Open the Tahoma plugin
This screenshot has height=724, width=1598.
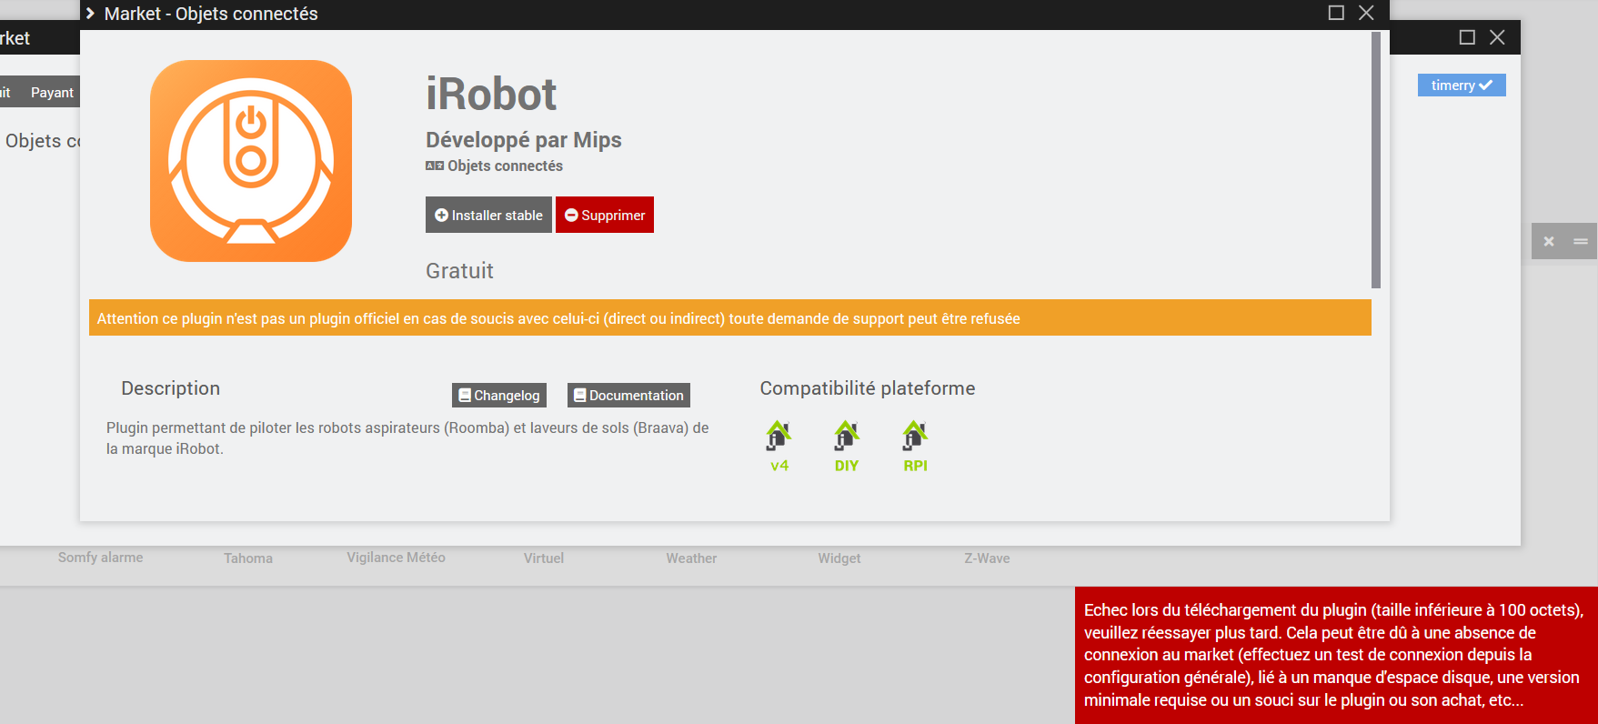click(248, 558)
